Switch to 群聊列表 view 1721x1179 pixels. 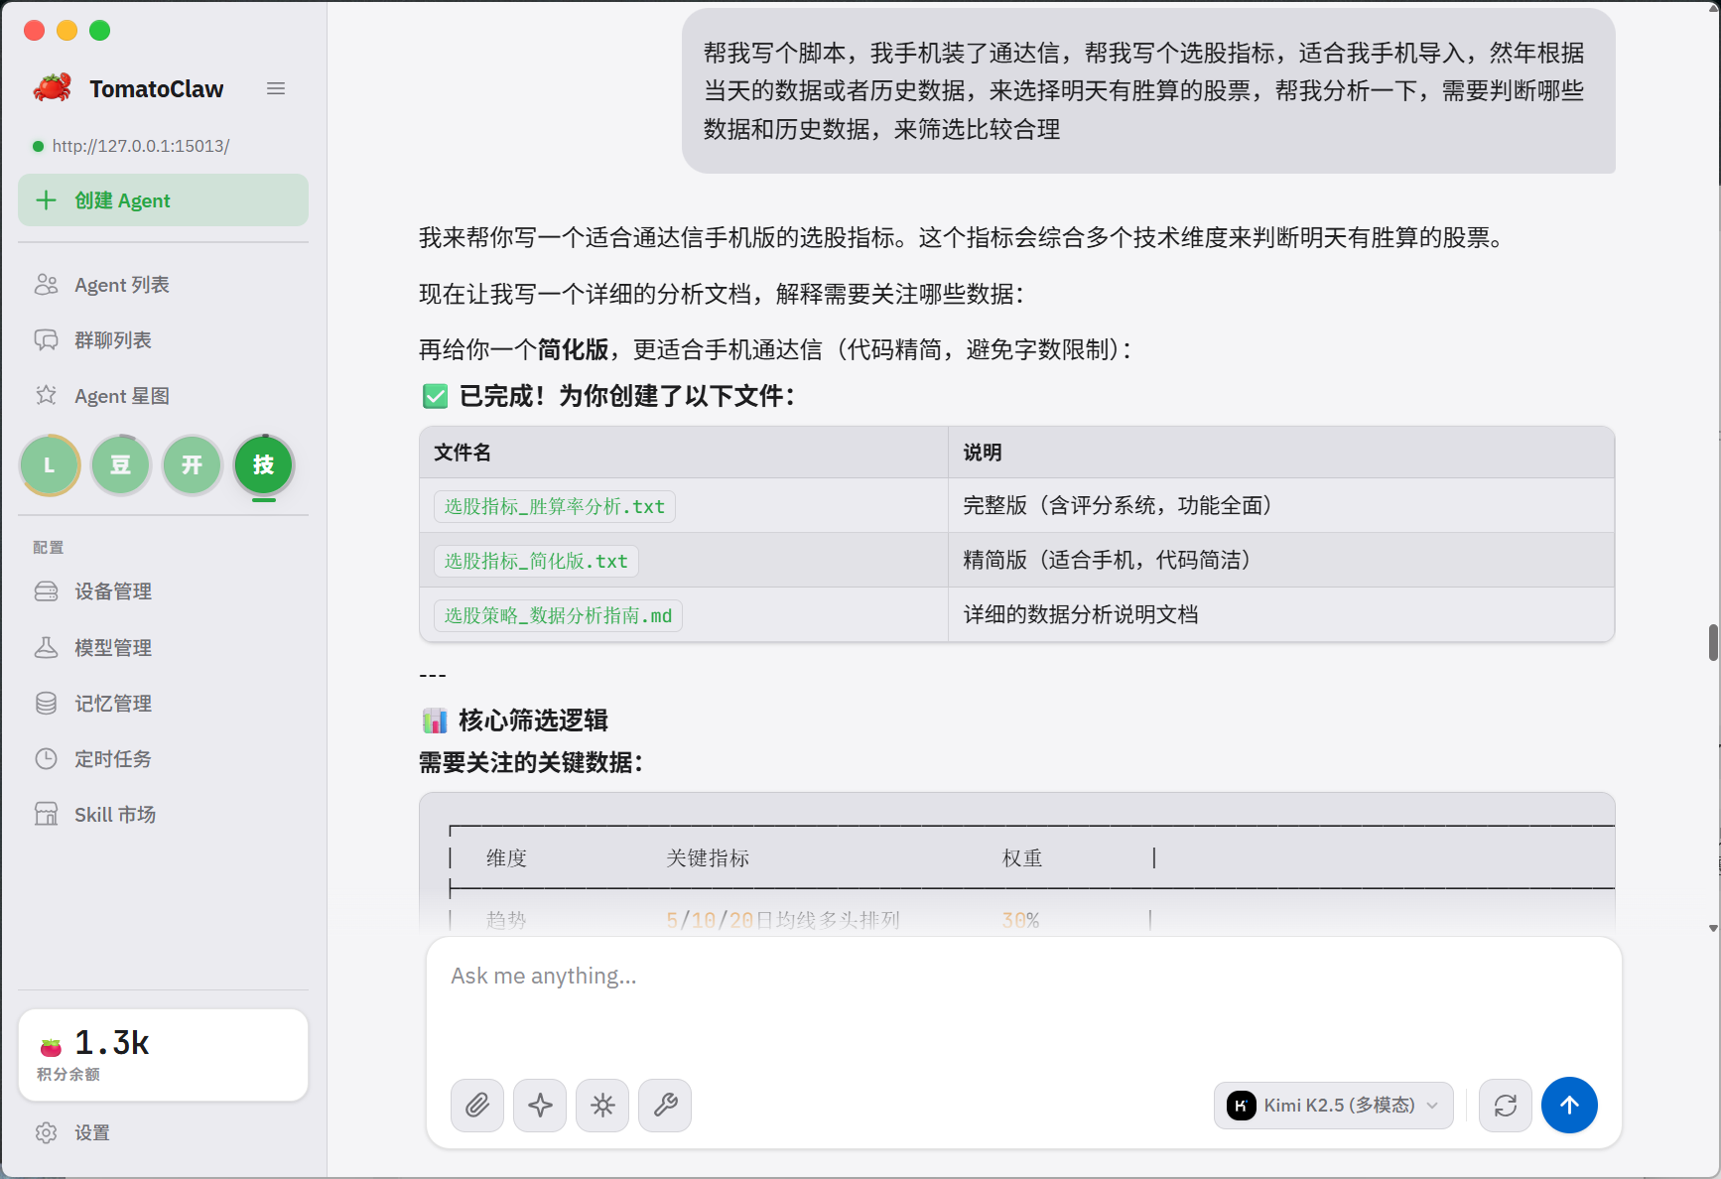tap(112, 339)
